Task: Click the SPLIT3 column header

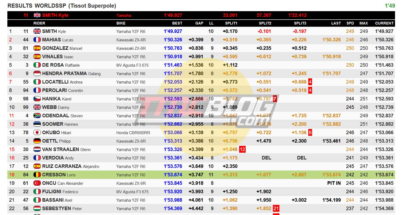Action: click(x=300, y=23)
